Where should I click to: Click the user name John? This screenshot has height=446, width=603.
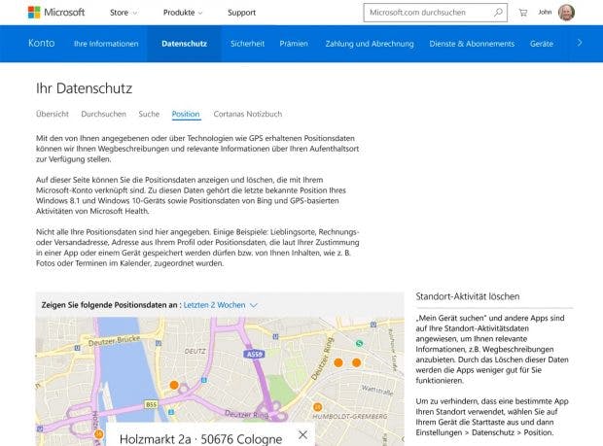click(x=545, y=13)
